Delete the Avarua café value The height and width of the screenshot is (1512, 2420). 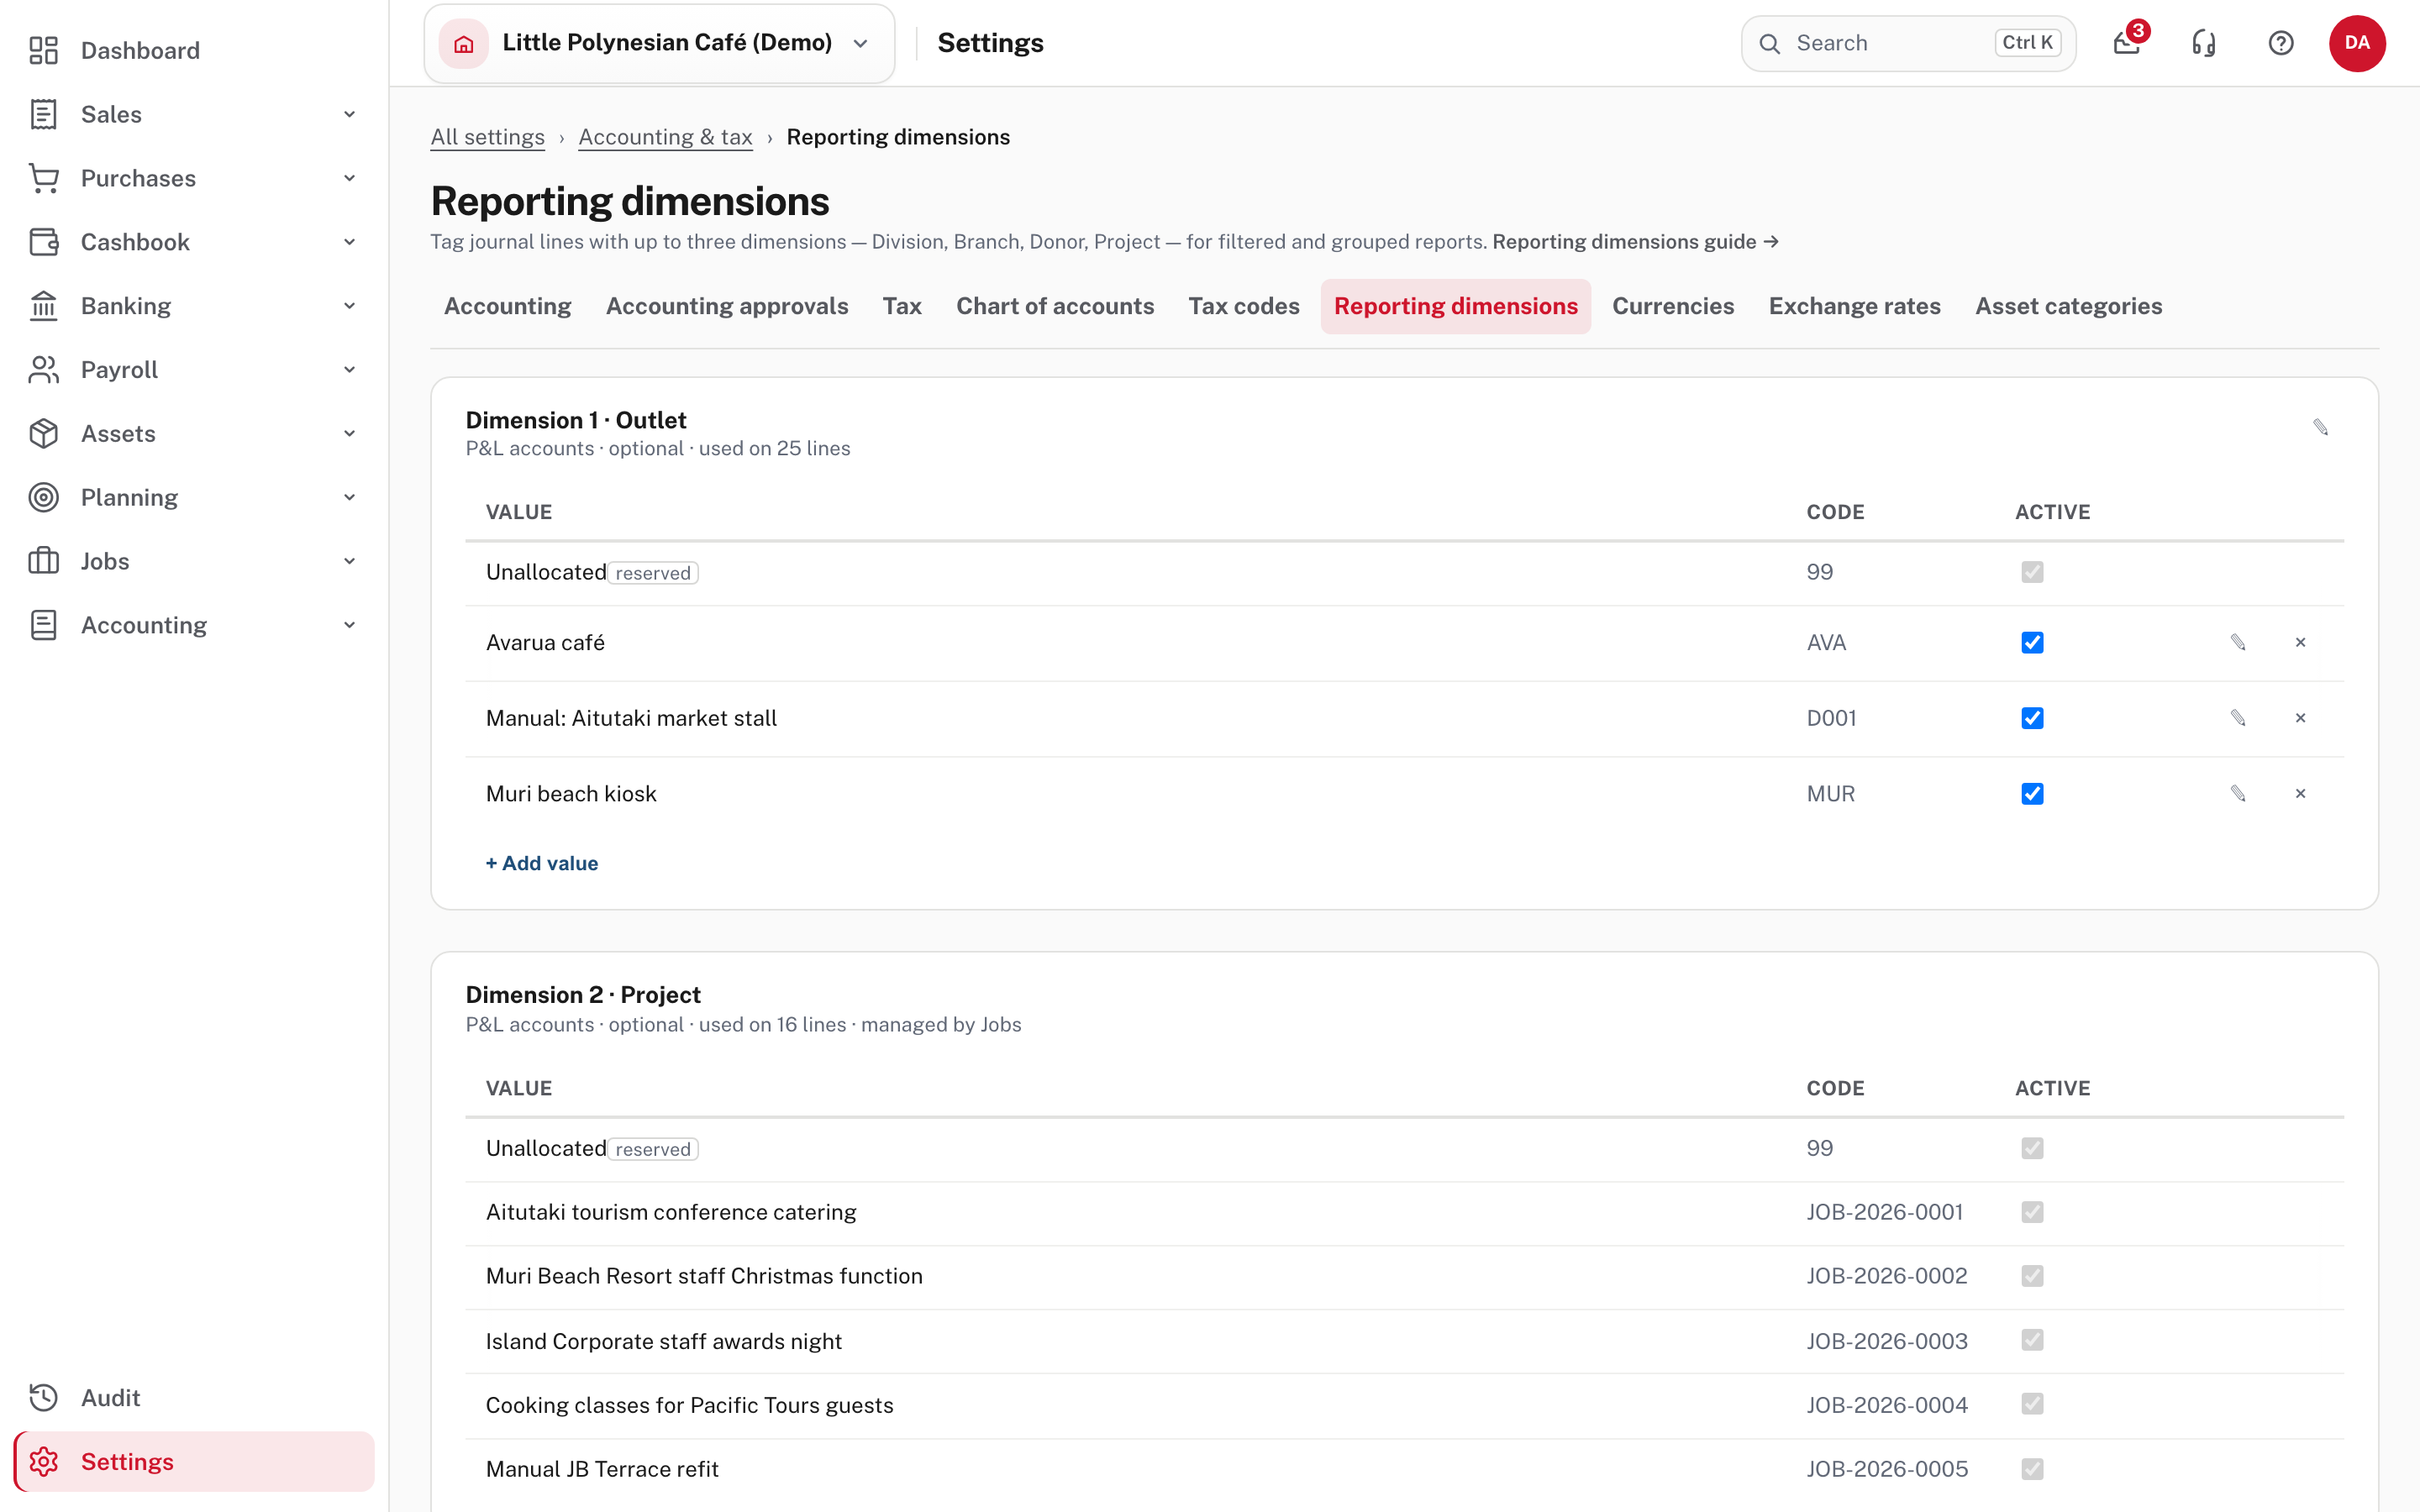tap(2300, 643)
